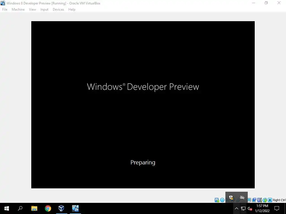This screenshot has height=214, width=286.
Task: Click the VirtualBox window title icon
Action: click(x=3, y=3)
